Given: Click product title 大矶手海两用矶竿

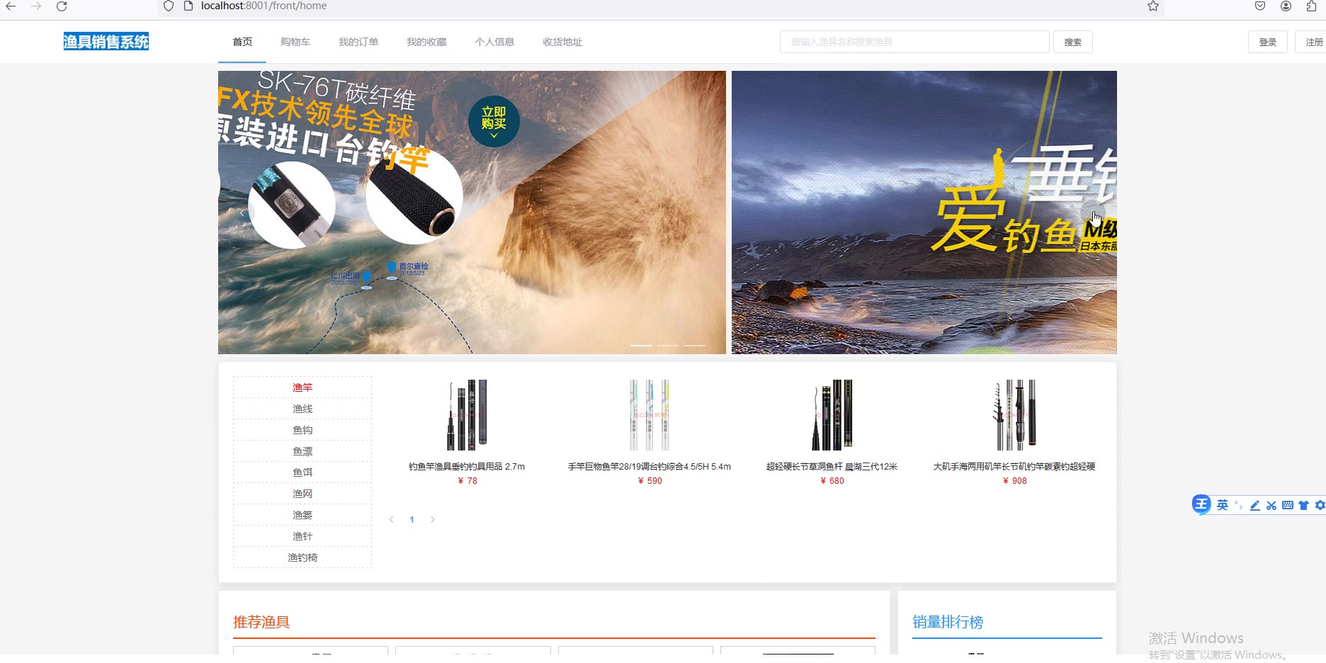Looking at the screenshot, I should [x=1014, y=467].
